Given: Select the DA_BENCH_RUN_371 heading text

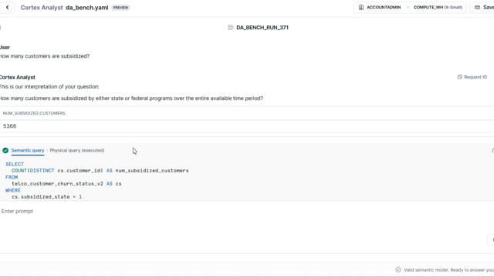Looking at the screenshot, I should coord(262,28).
